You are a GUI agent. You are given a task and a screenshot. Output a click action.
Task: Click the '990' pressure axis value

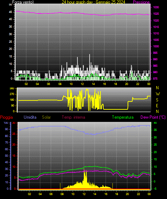tap(155, 59)
